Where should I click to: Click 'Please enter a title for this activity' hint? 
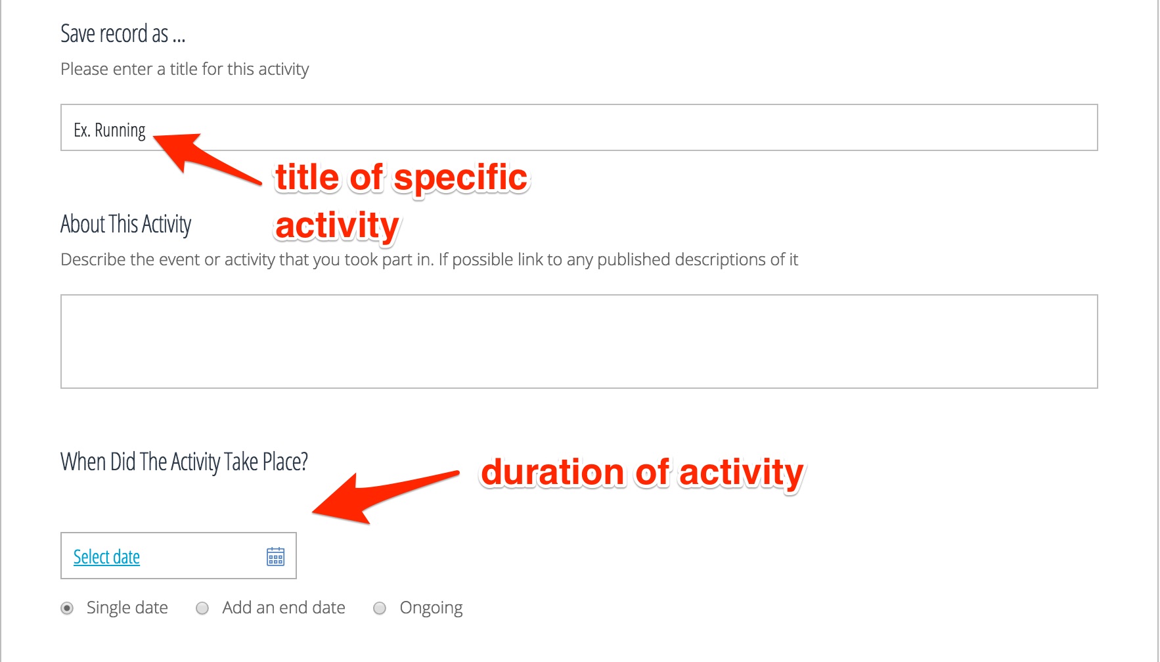click(185, 69)
